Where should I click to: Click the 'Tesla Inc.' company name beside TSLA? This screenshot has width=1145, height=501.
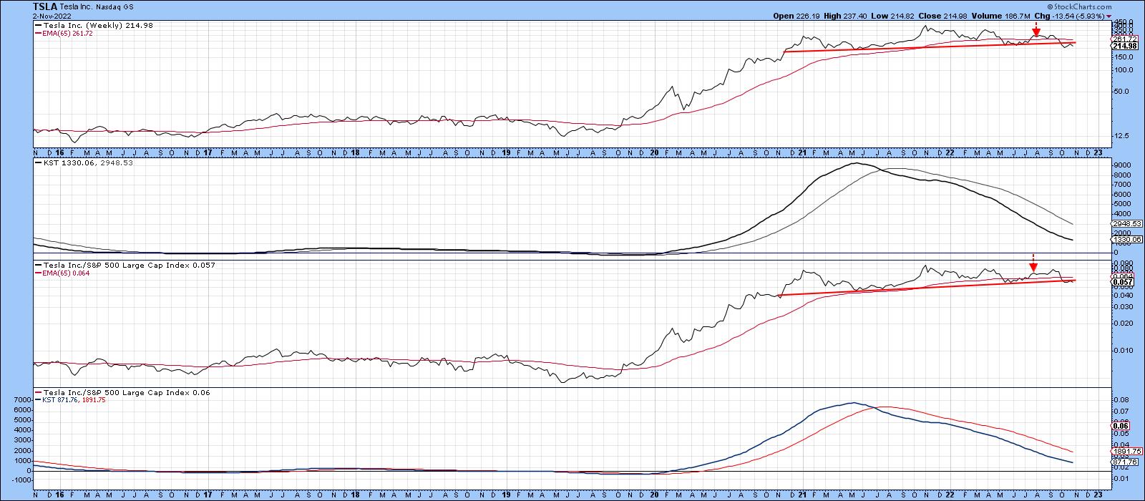coord(77,6)
